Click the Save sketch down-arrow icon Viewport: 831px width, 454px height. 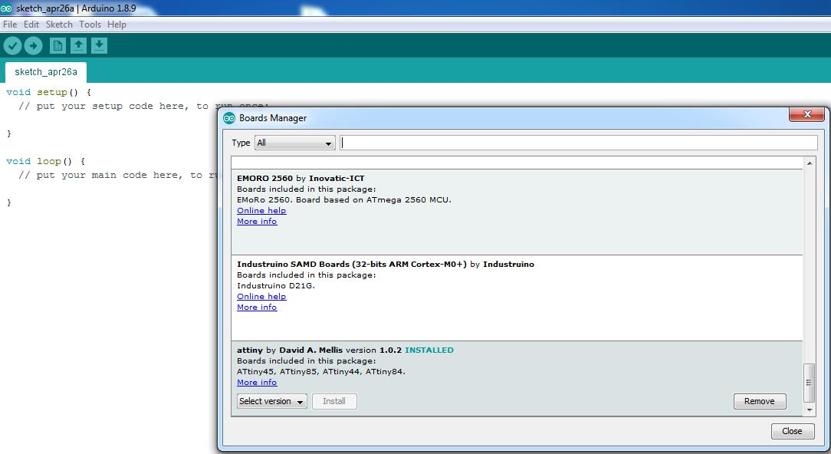[x=99, y=45]
